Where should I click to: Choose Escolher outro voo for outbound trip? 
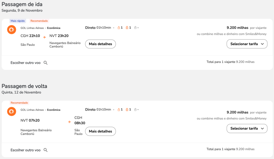click(25, 63)
